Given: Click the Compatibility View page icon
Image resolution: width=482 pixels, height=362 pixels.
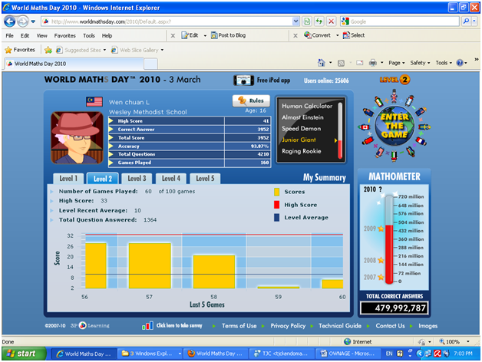Looking at the screenshot, I should [307, 21].
